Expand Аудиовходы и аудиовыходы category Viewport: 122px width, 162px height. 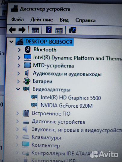[x=19, y=73]
